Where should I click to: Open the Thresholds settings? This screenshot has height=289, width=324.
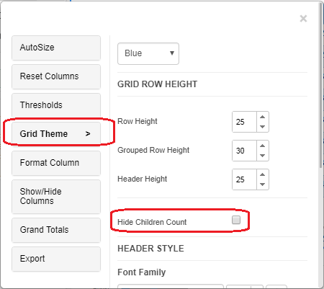(x=56, y=105)
